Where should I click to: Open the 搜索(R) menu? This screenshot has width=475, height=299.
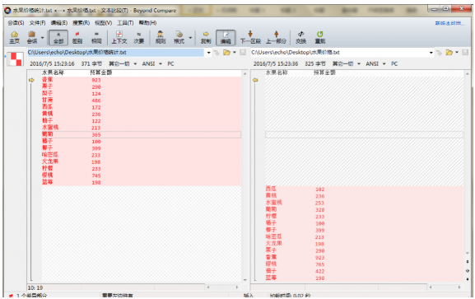click(81, 23)
